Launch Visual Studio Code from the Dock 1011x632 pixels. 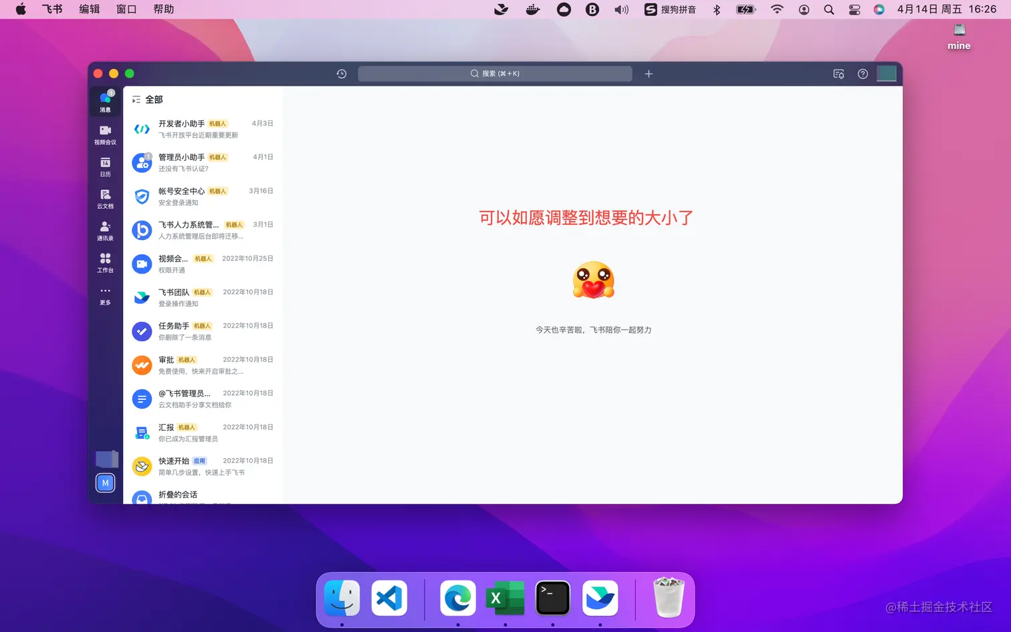[x=389, y=598]
